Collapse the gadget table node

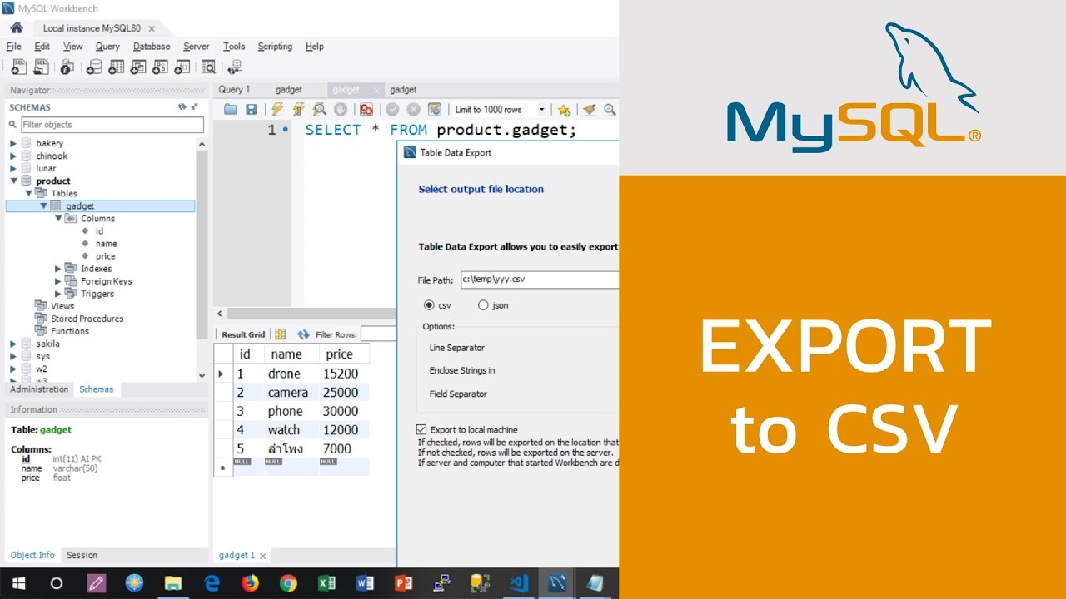[x=43, y=206]
